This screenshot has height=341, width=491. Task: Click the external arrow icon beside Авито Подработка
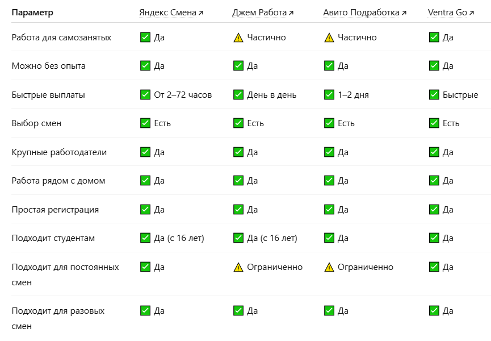[x=404, y=13]
